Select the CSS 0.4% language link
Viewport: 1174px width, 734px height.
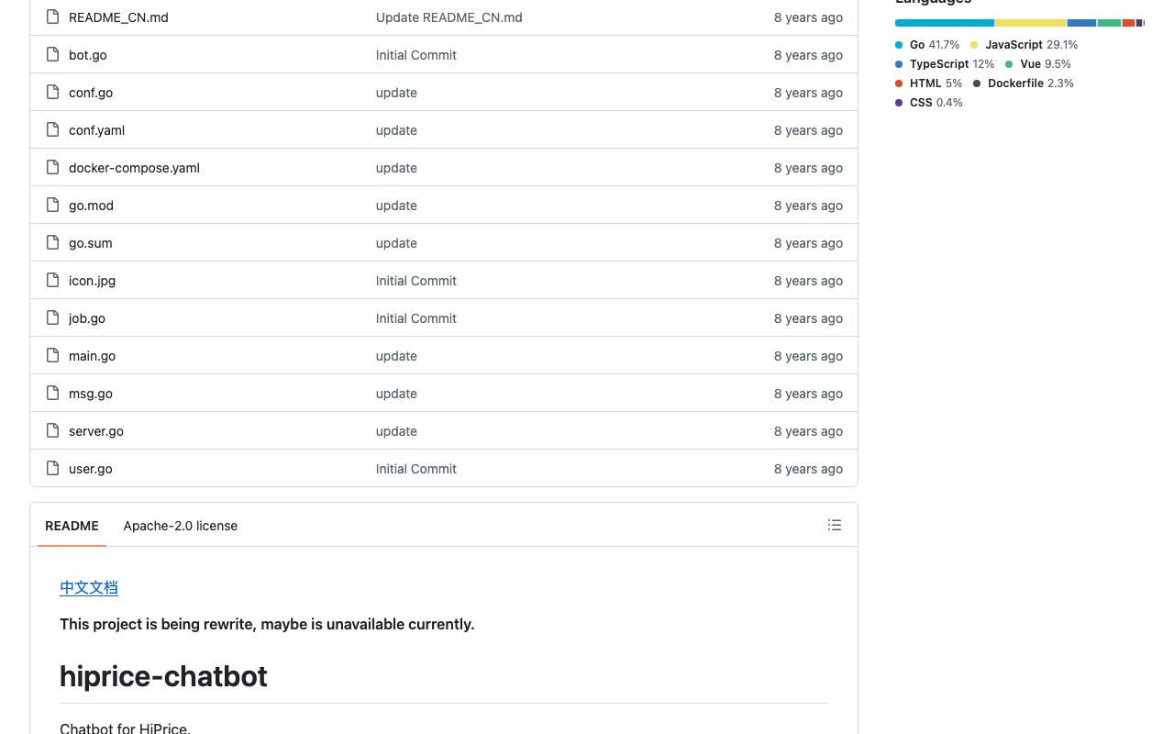tap(929, 102)
